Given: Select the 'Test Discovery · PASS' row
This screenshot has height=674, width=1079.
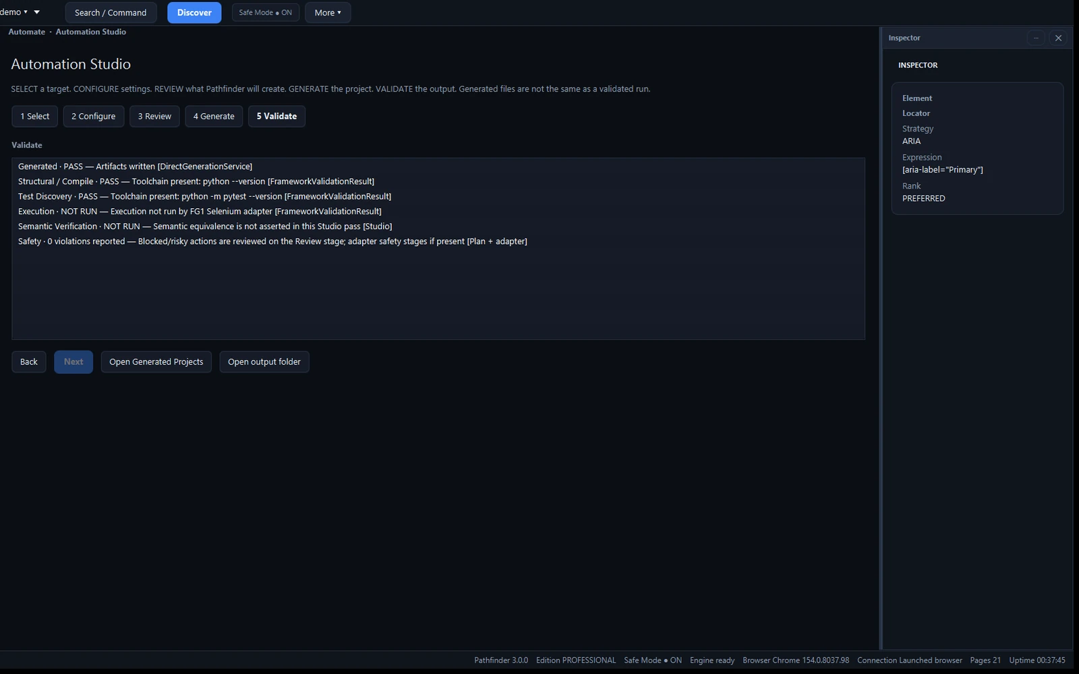Looking at the screenshot, I should point(438,196).
